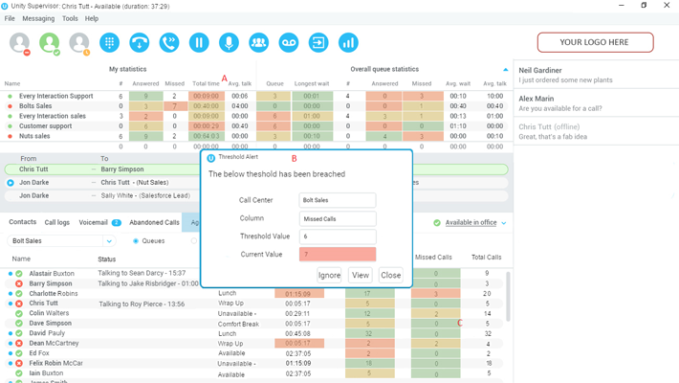
Task: Click Ignore in the Threshold Alert
Action: pyautogui.click(x=329, y=275)
